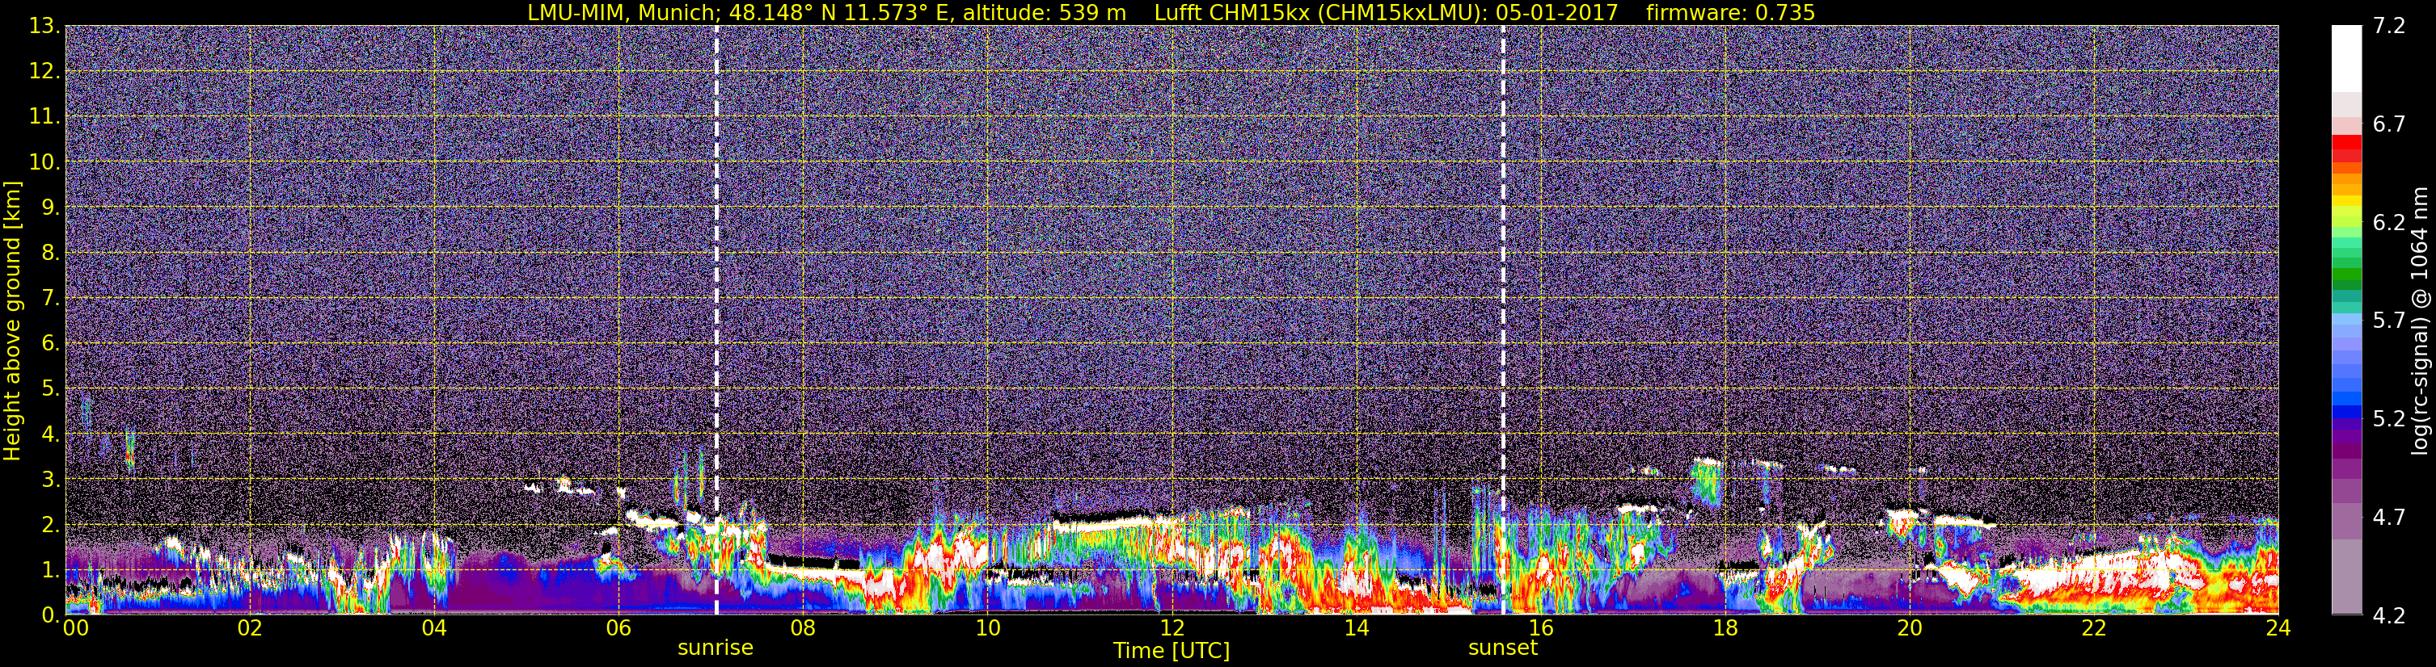
Task: Click the time axis tick label '12'
Action: [1172, 628]
